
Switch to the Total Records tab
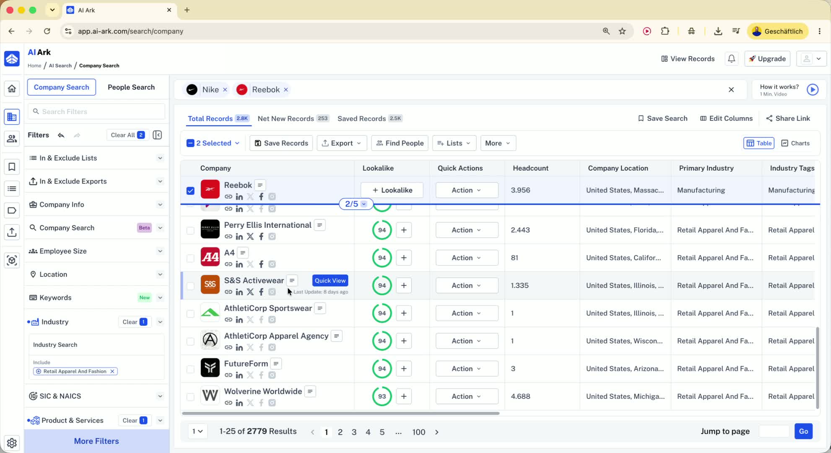click(x=218, y=118)
